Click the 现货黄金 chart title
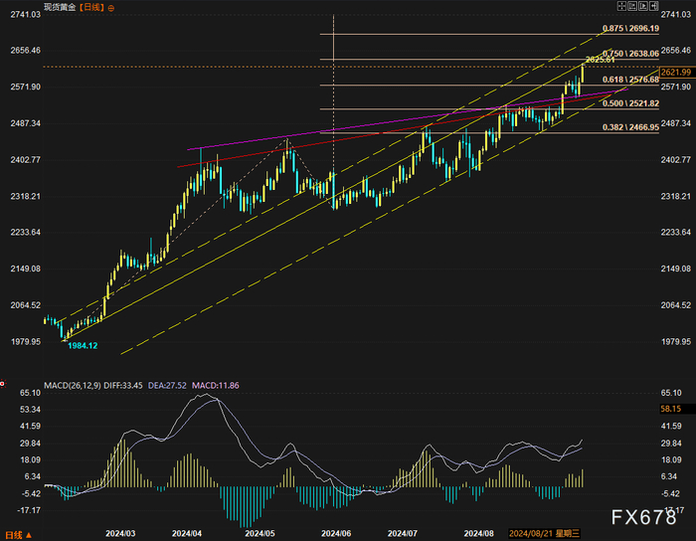 click(60, 8)
